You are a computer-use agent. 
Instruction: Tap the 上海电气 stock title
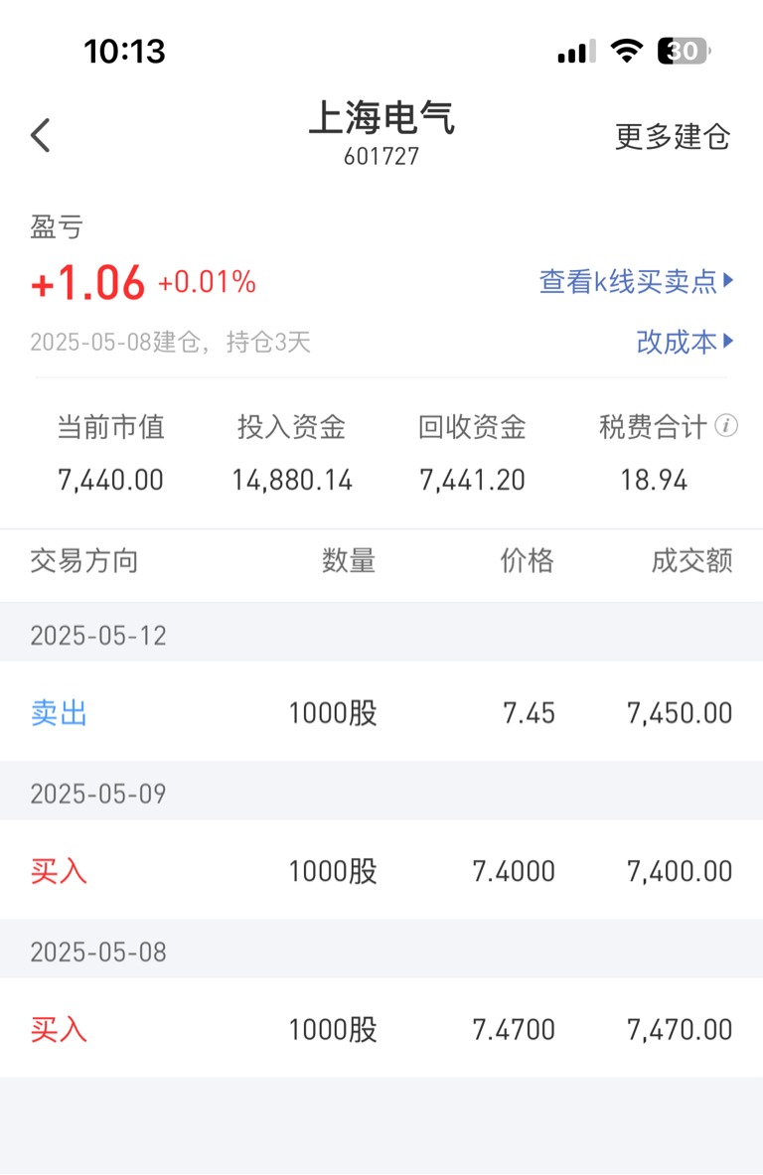pyautogui.click(x=381, y=118)
